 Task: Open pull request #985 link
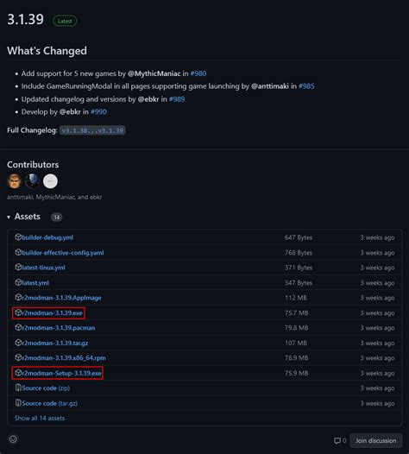pos(306,86)
